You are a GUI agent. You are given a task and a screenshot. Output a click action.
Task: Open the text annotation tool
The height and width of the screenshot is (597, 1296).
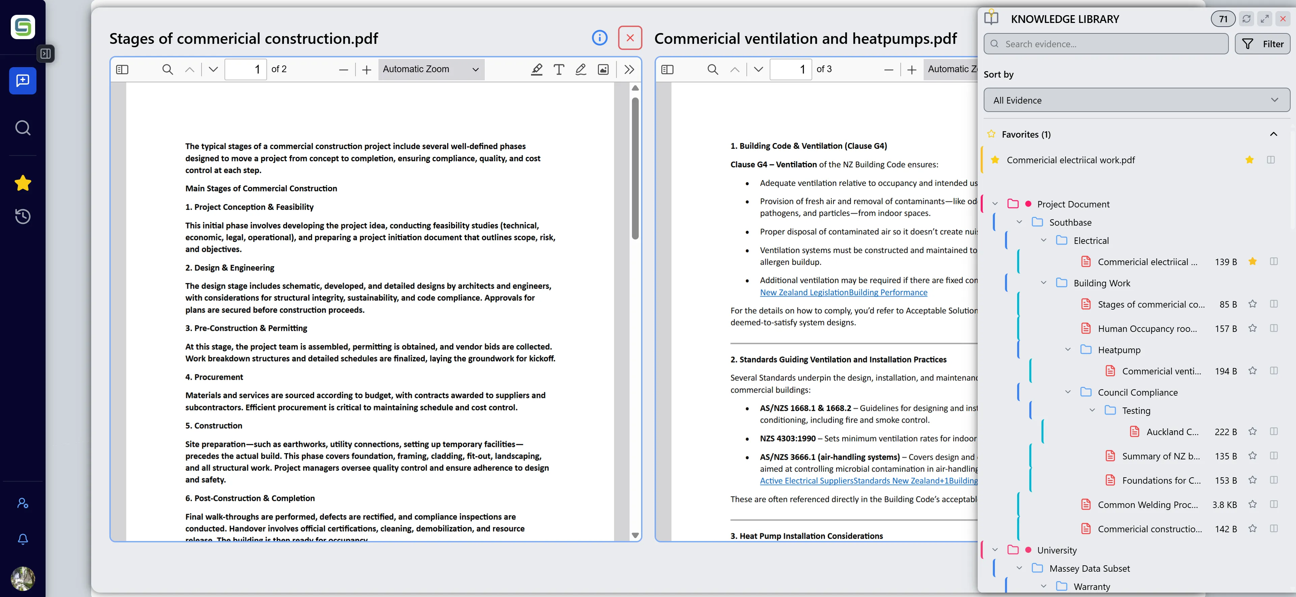(x=558, y=69)
